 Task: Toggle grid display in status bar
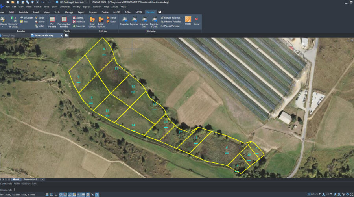point(52,195)
